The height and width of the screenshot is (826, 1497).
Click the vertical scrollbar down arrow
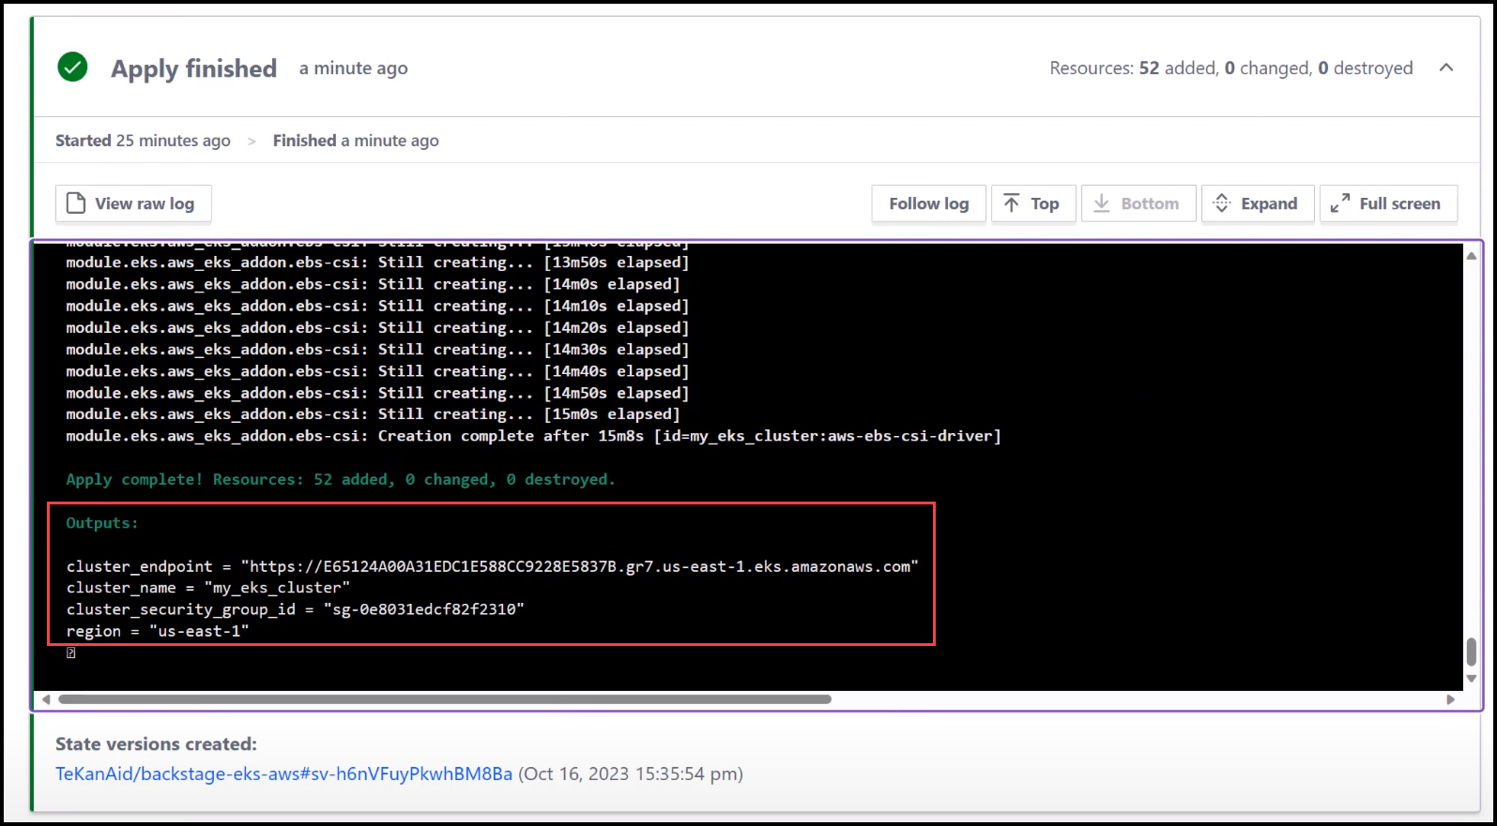point(1471,678)
